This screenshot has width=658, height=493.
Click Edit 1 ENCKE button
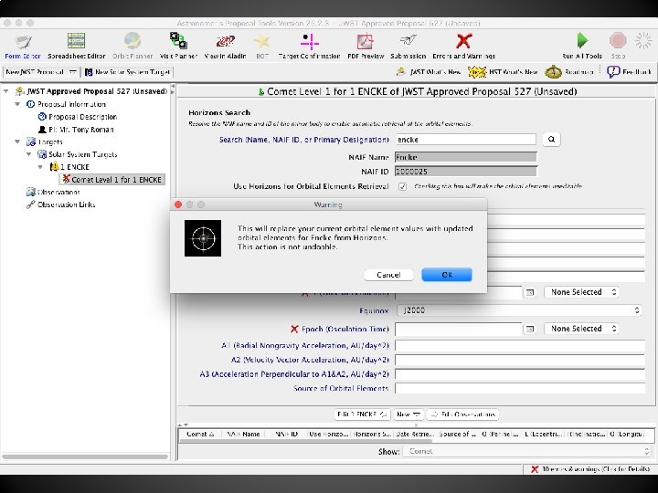(x=362, y=414)
